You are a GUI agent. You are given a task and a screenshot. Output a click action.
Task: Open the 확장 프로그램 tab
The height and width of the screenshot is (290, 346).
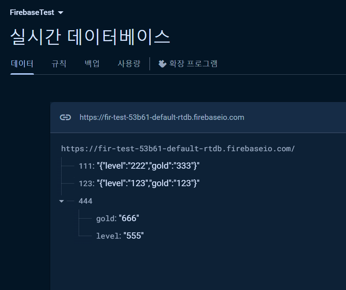click(188, 64)
